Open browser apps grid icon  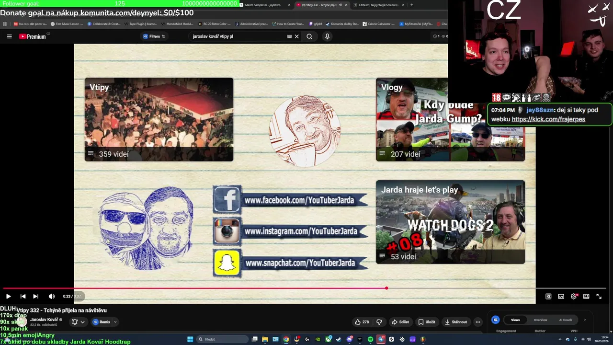click(x=5, y=24)
